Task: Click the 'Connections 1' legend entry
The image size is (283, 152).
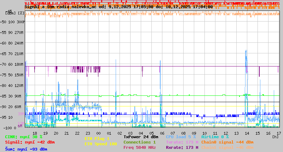Action: coord(139,142)
